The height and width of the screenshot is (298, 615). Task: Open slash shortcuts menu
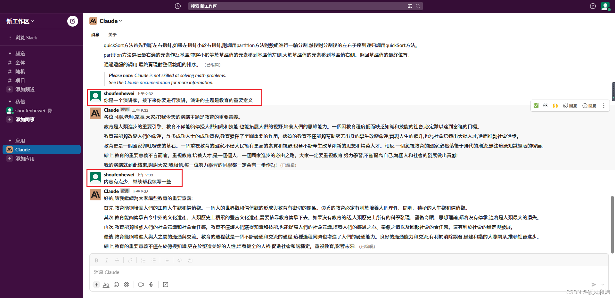(x=166, y=285)
